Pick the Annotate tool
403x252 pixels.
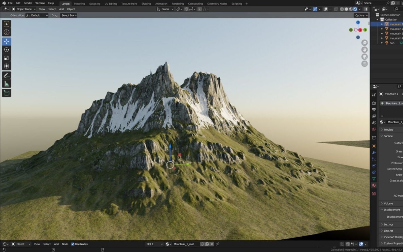(x=6, y=75)
